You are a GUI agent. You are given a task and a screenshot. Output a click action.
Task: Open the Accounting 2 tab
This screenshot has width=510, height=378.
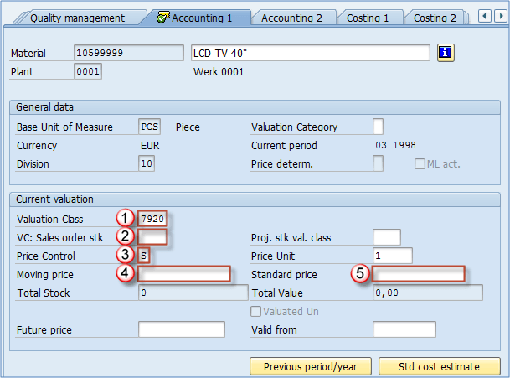point(291,18)
